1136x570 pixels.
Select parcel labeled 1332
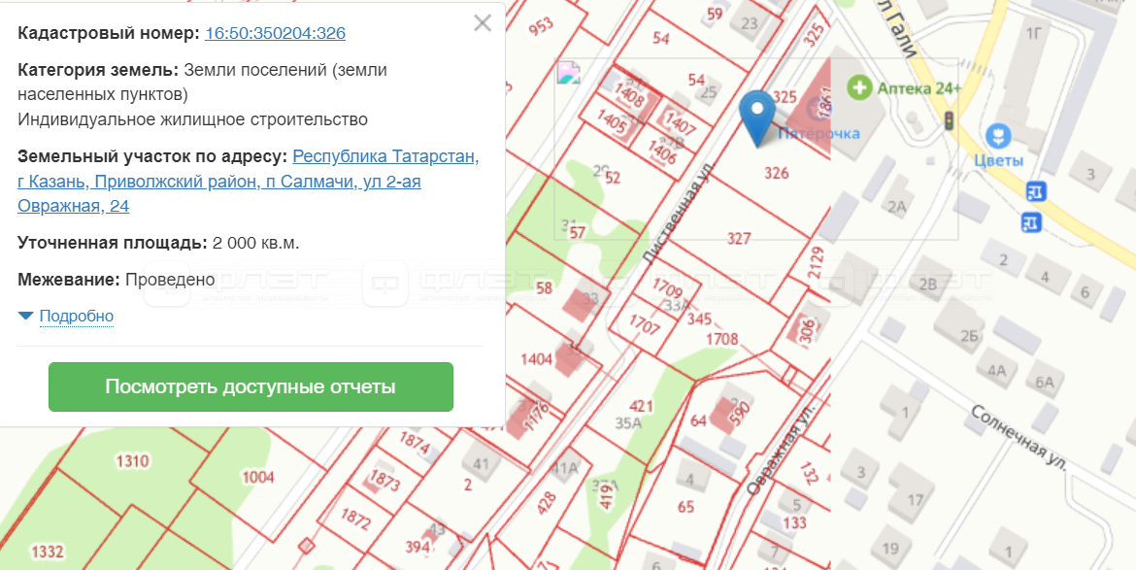[48, 552]
